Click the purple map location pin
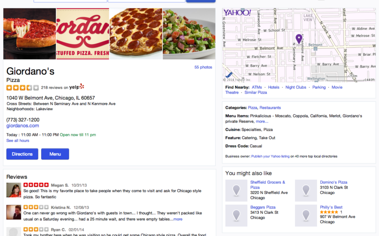Viewport: 379px width, 236px height. 299,39
